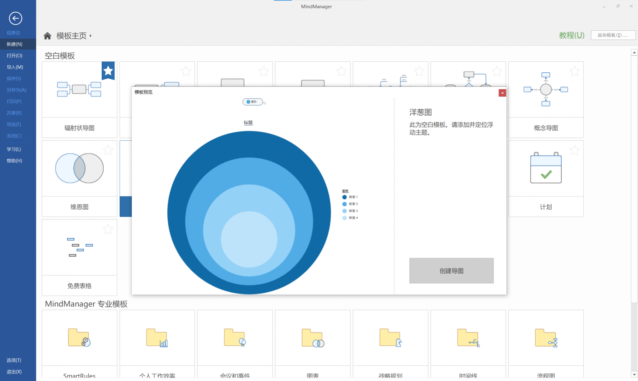The height and width of the screenshot is (381, 638).
Task: Favorite the 计划 template star
Action: (x=574, y=150)
